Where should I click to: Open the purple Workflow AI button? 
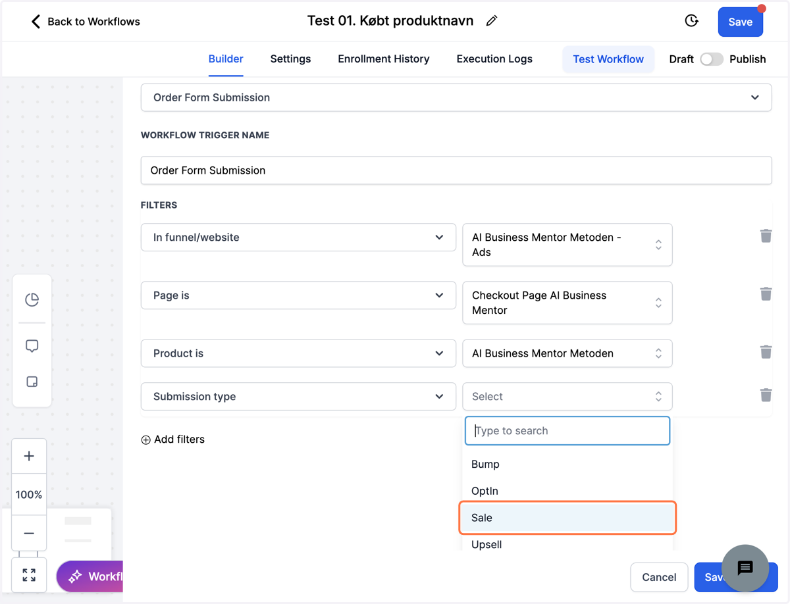pyautogui.click(x=90, y=576)
